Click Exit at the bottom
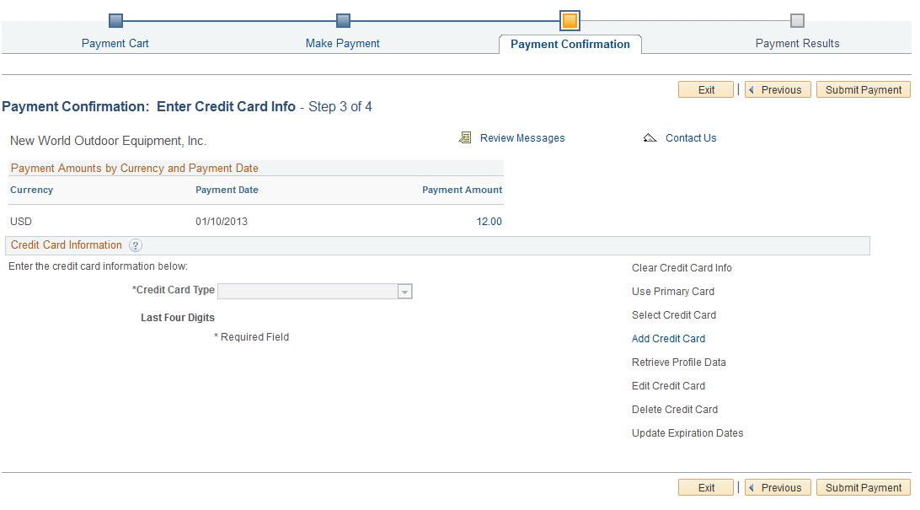The height and width of the screenshot is (510, 920). pyautogui.click(x=705, y=487)
